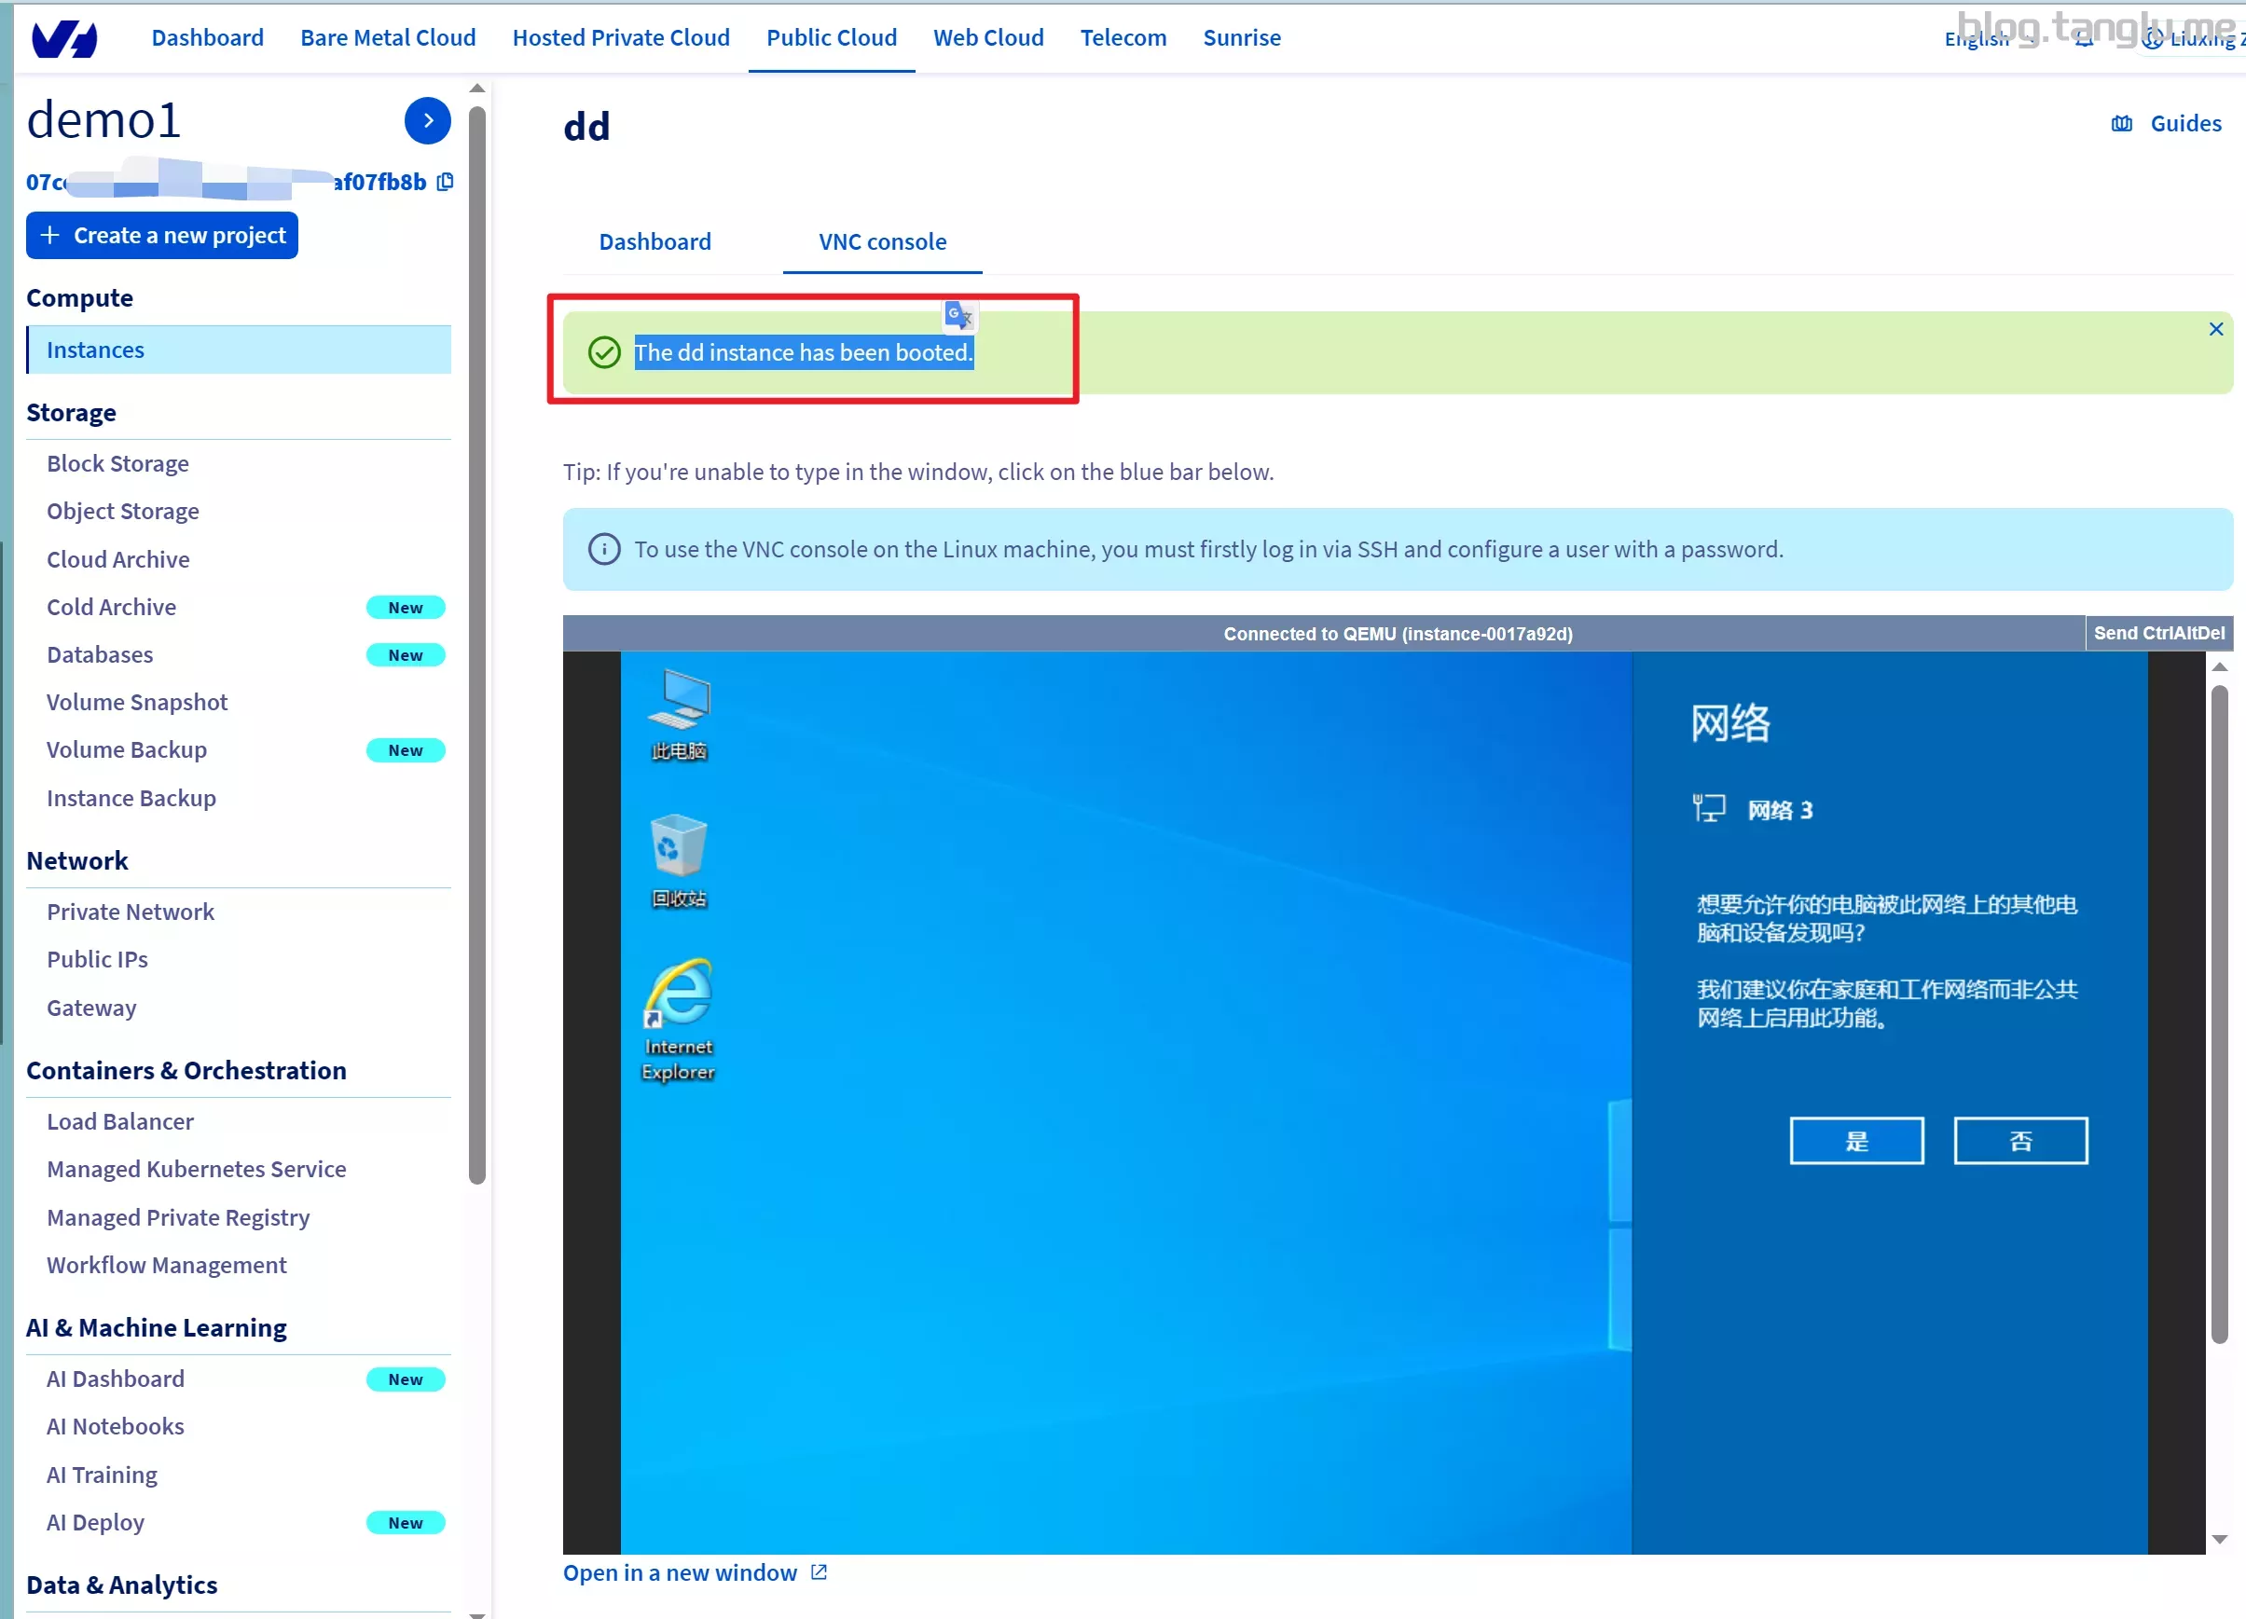Click the 否 network discovery toggle

pyautogui.click(x=2019, y=1138)
